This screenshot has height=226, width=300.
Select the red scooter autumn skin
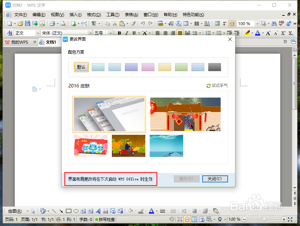128,146
